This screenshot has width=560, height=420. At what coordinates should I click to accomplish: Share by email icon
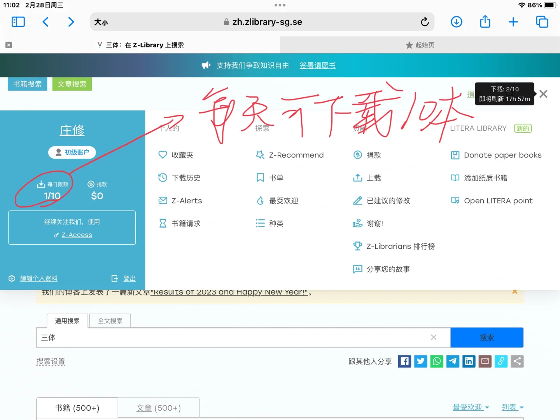(485, 361)
